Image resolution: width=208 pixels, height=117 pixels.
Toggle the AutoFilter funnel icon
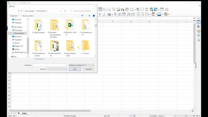tap(113, 9)
